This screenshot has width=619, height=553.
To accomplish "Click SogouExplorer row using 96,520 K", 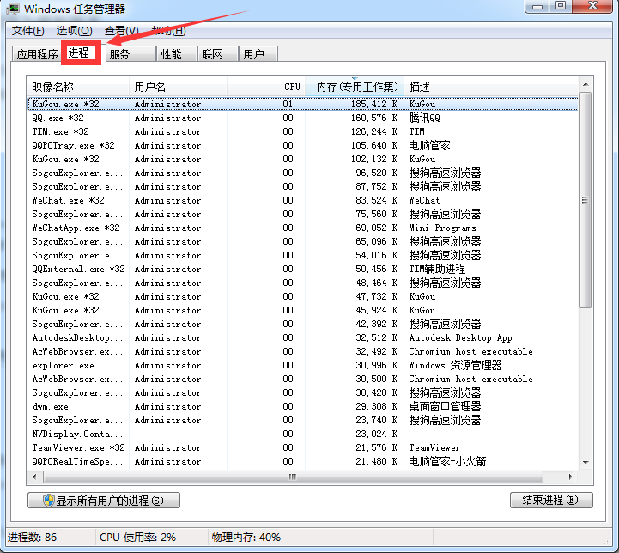I will pyautogui.click(x=303, y=173).
